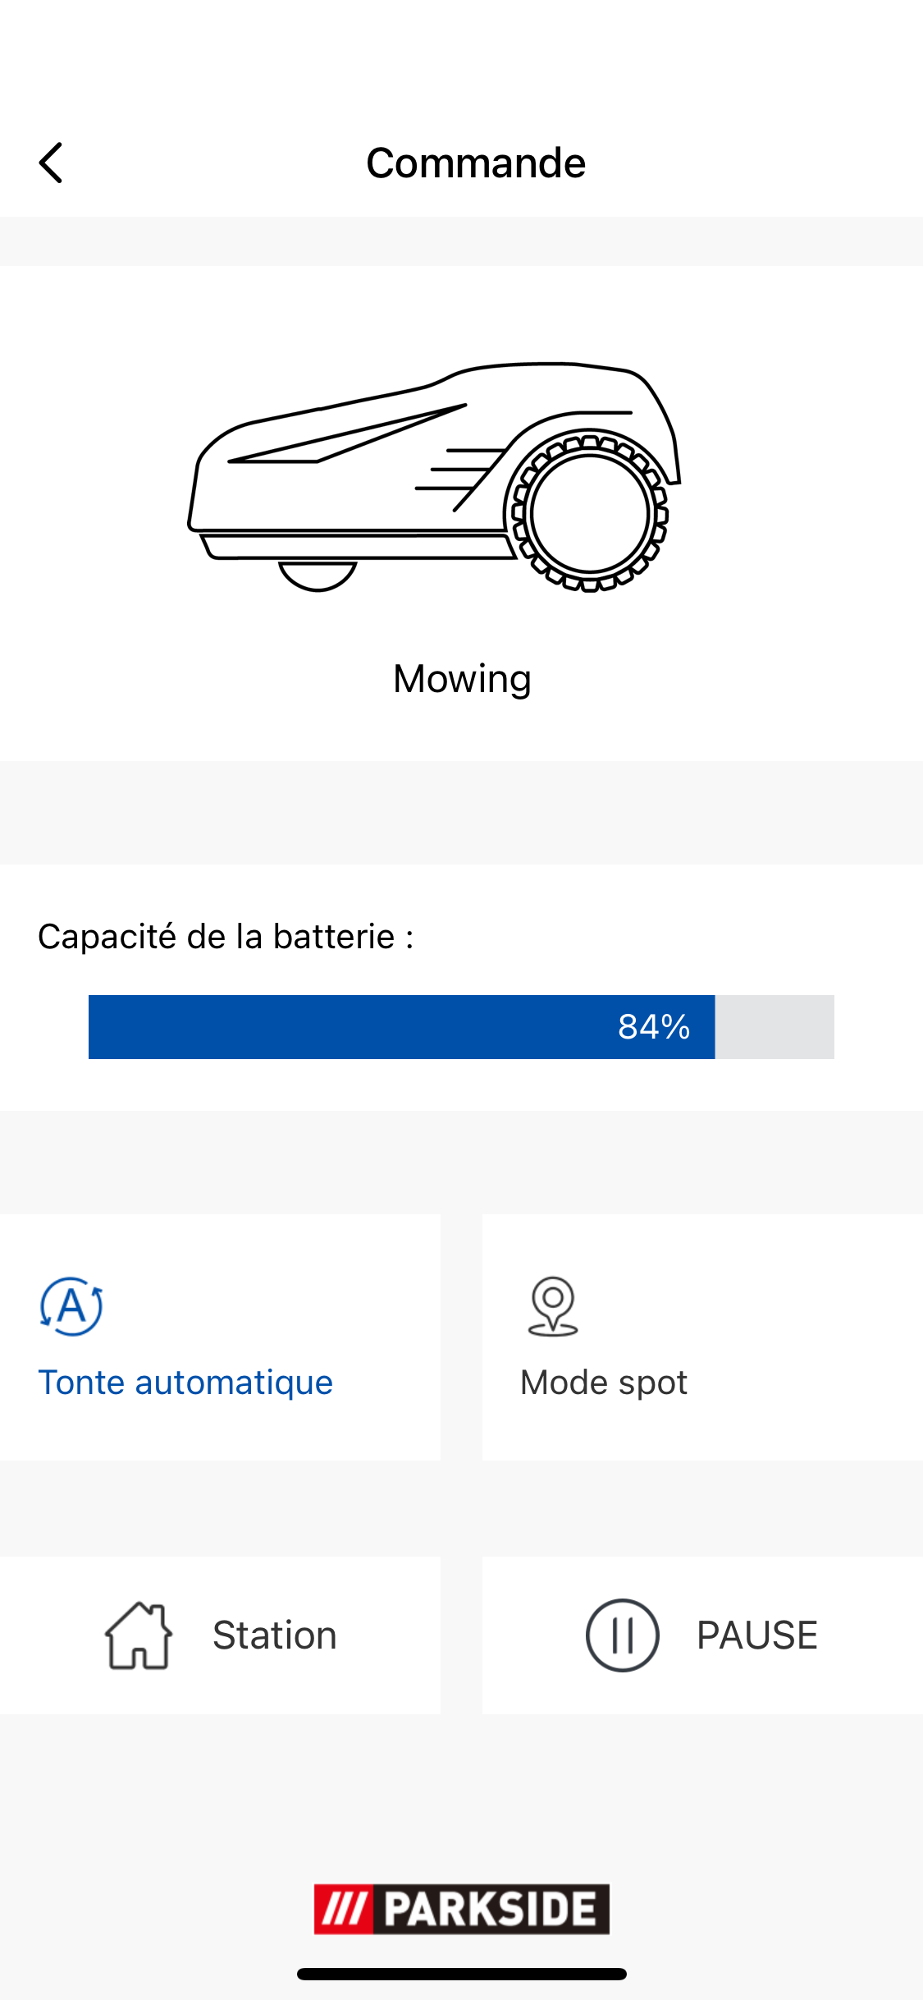The image size is (923, 2000).
Task: Tap the robotic lawn mower illustration
Action: click(434, 477)
